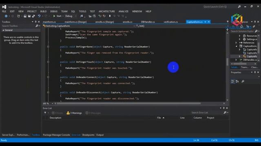The image size is (261, 146).
Task: Collapse the OnFingerGone method outline
Action: [48, 47]
